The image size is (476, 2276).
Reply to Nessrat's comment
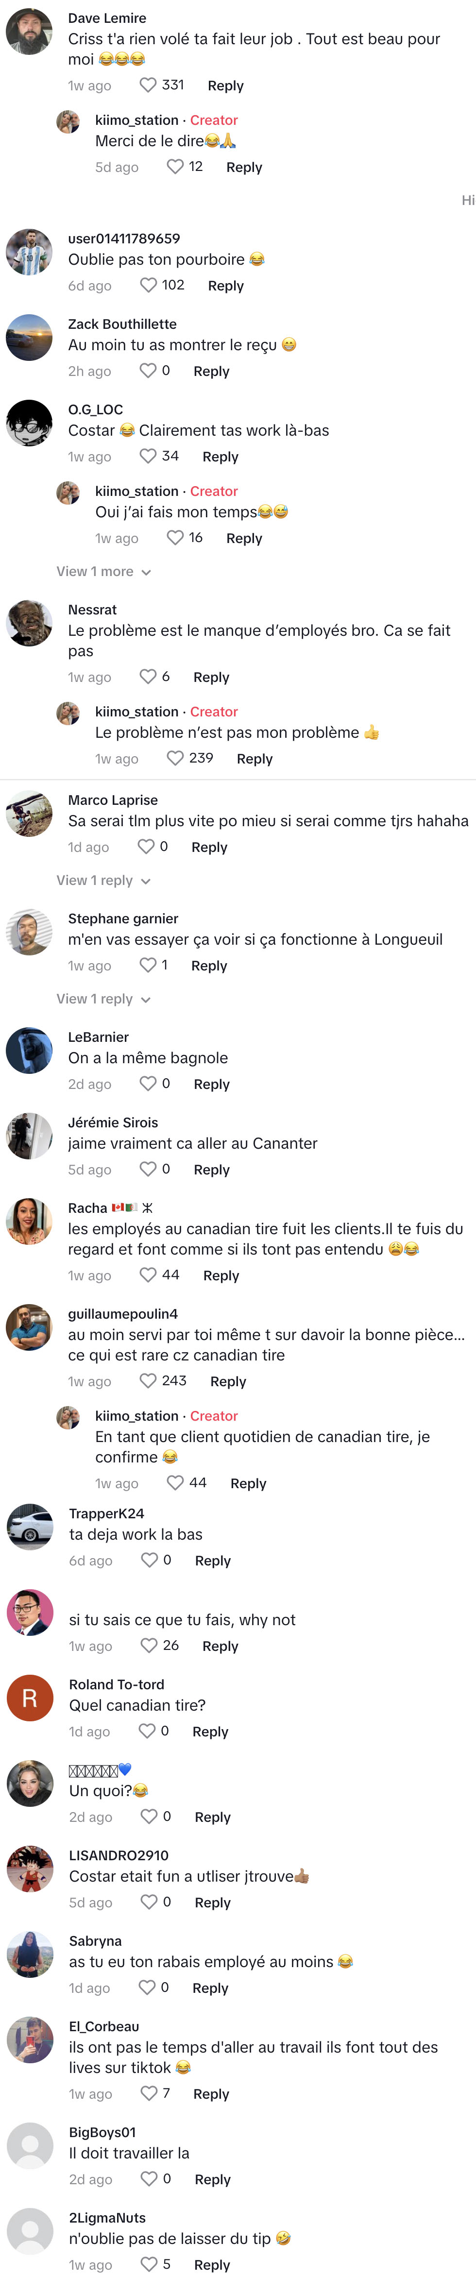pos(211,677)
